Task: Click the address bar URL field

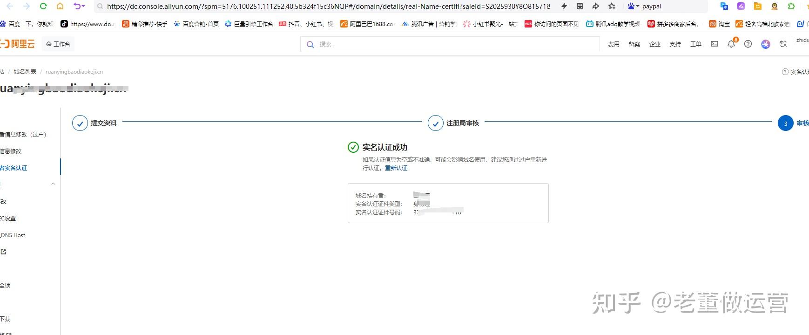Action: tap(328, 7)
